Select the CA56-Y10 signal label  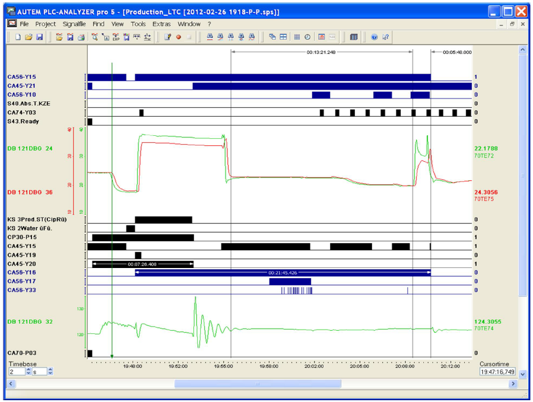pos(21,95)
